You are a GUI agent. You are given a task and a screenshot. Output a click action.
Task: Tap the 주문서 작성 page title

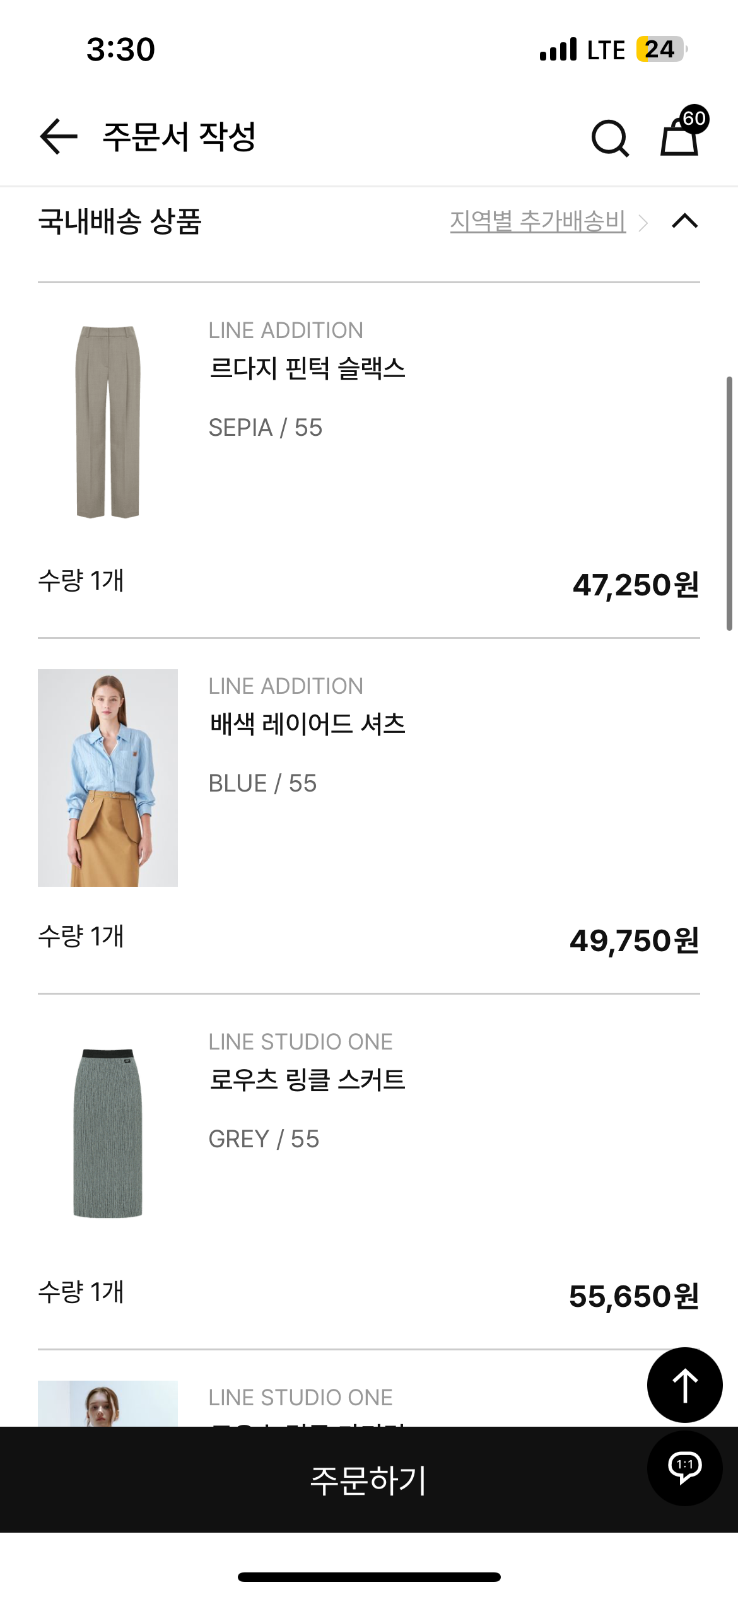coord(179,137)
